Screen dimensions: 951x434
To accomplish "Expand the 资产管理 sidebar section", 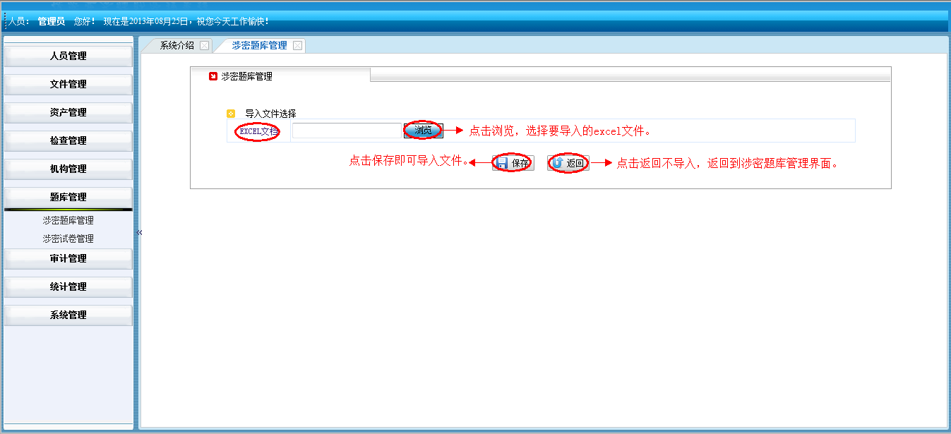I will 68,113.
